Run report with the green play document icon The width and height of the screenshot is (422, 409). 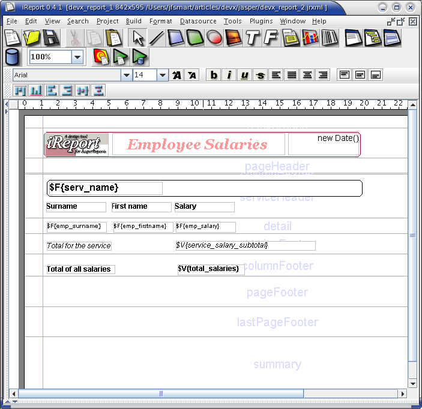pyautogui.click(x=120, y=57)
